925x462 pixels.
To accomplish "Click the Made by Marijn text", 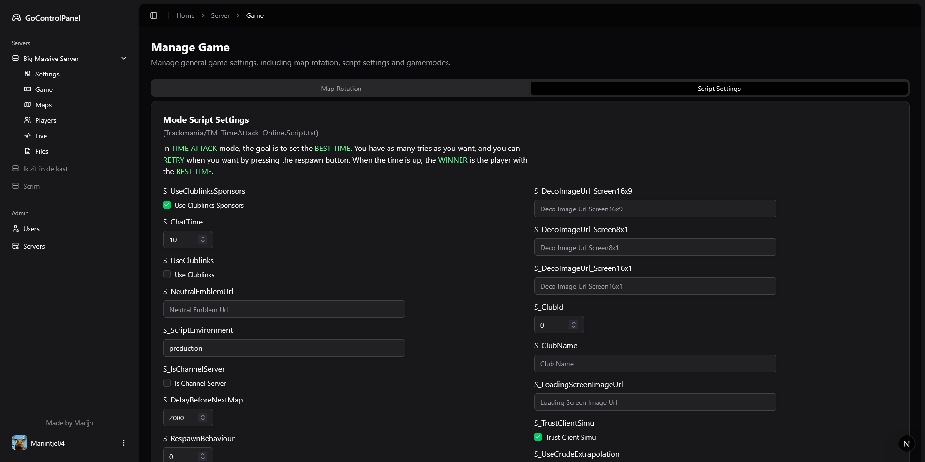I will click(70, 423).
